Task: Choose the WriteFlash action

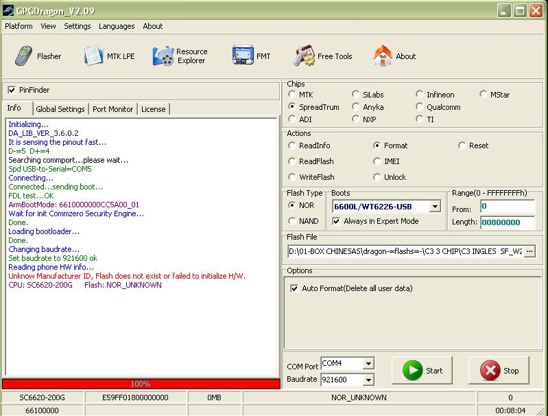Action: (291, 176)
